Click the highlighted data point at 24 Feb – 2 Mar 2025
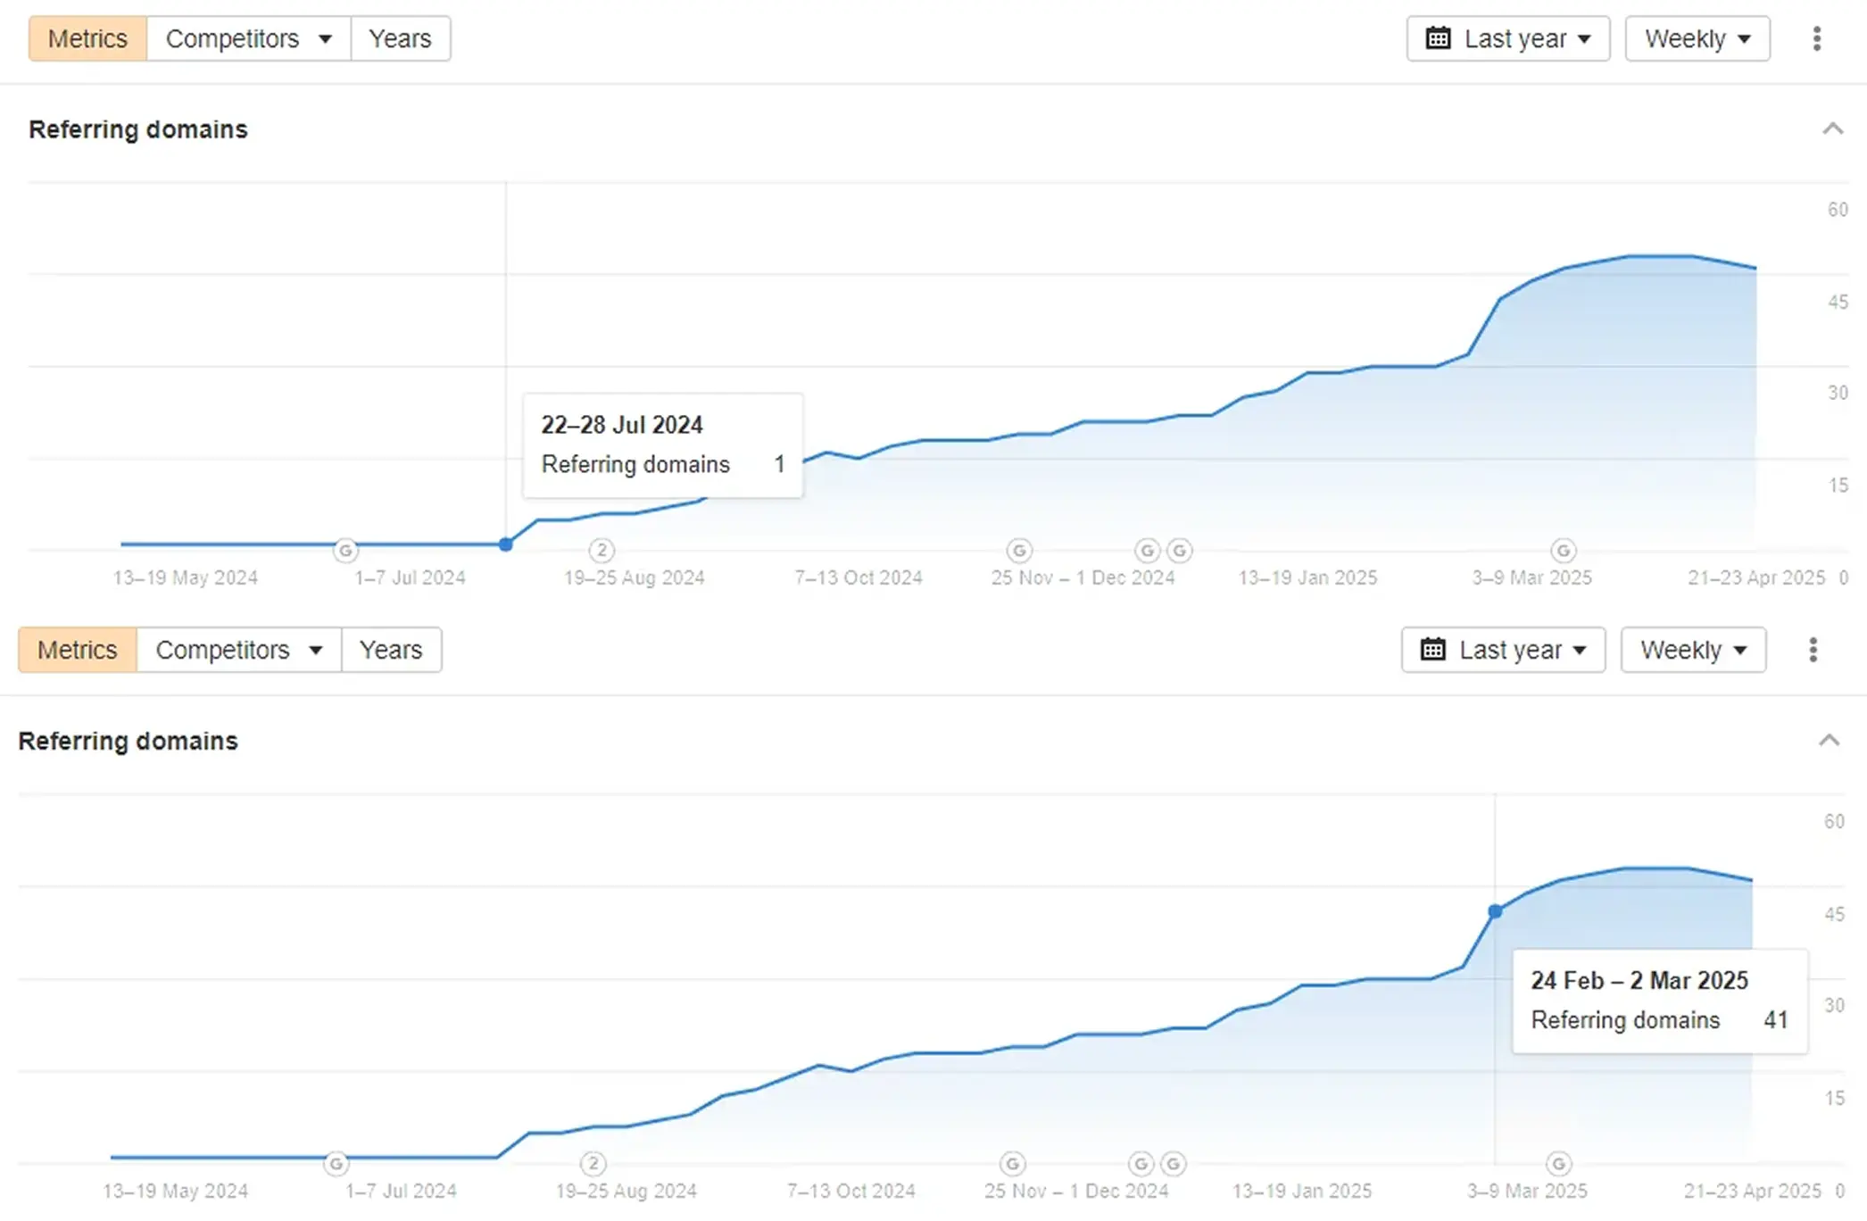This screenshot has height=1221, width=1867. pos(1496,911)
